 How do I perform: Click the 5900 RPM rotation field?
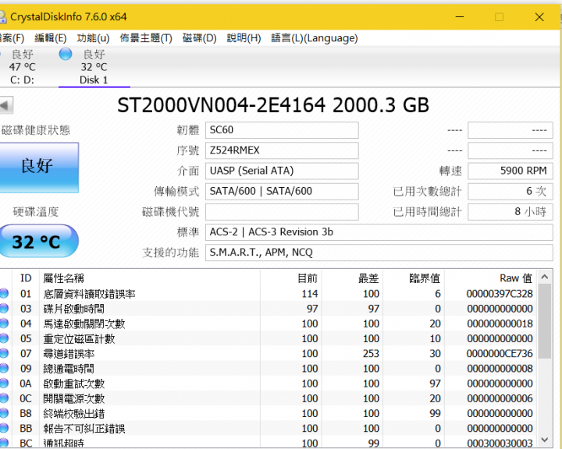pos(510,171)
